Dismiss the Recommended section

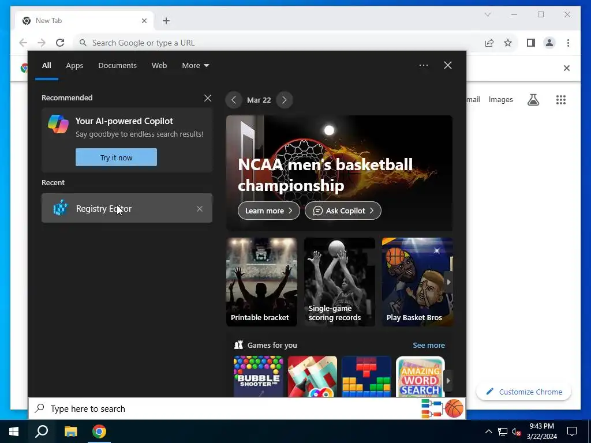tap(208, 98)
